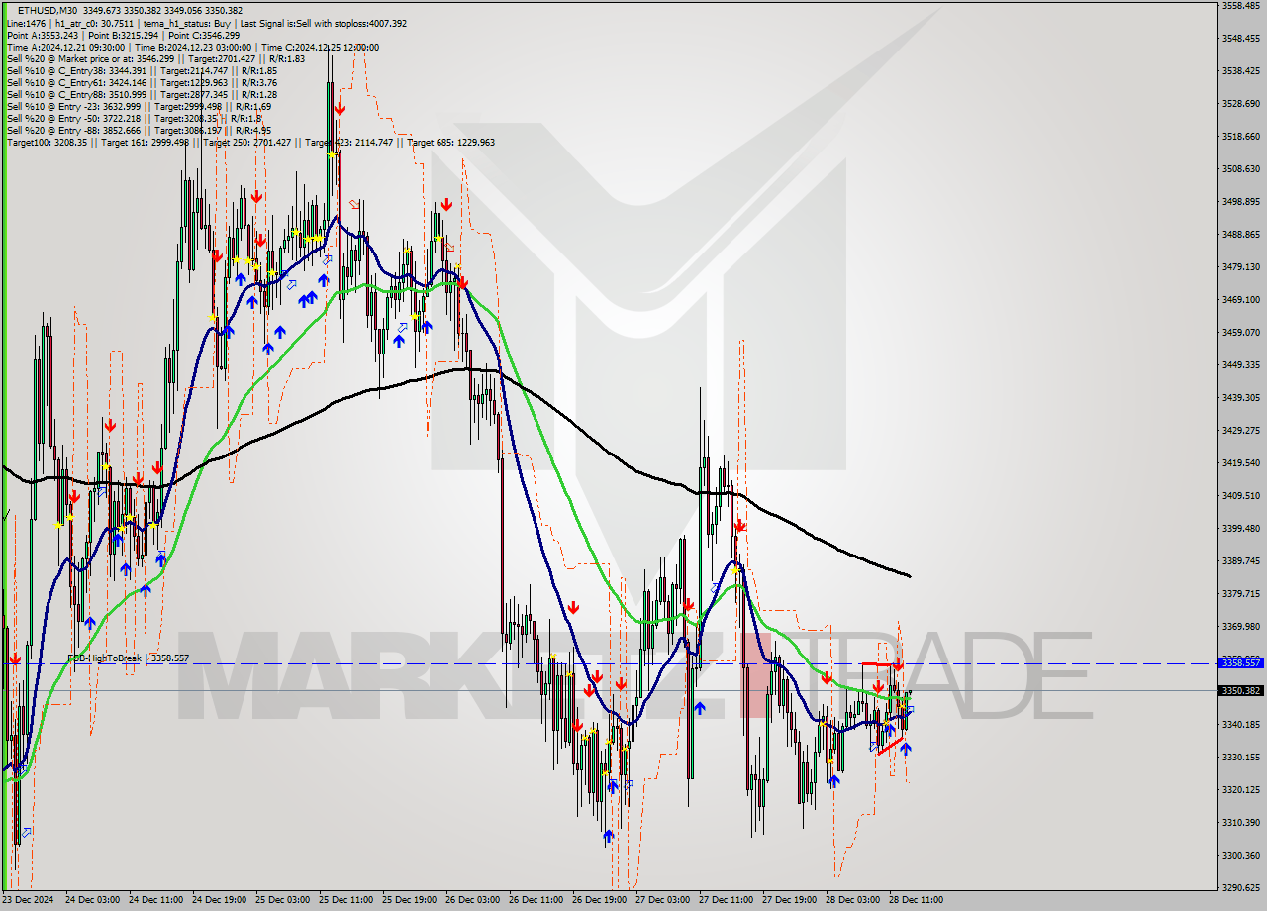Click the '28 Dec 03:00' time axis label
The image size is (1267, 911).
(852, 900)
